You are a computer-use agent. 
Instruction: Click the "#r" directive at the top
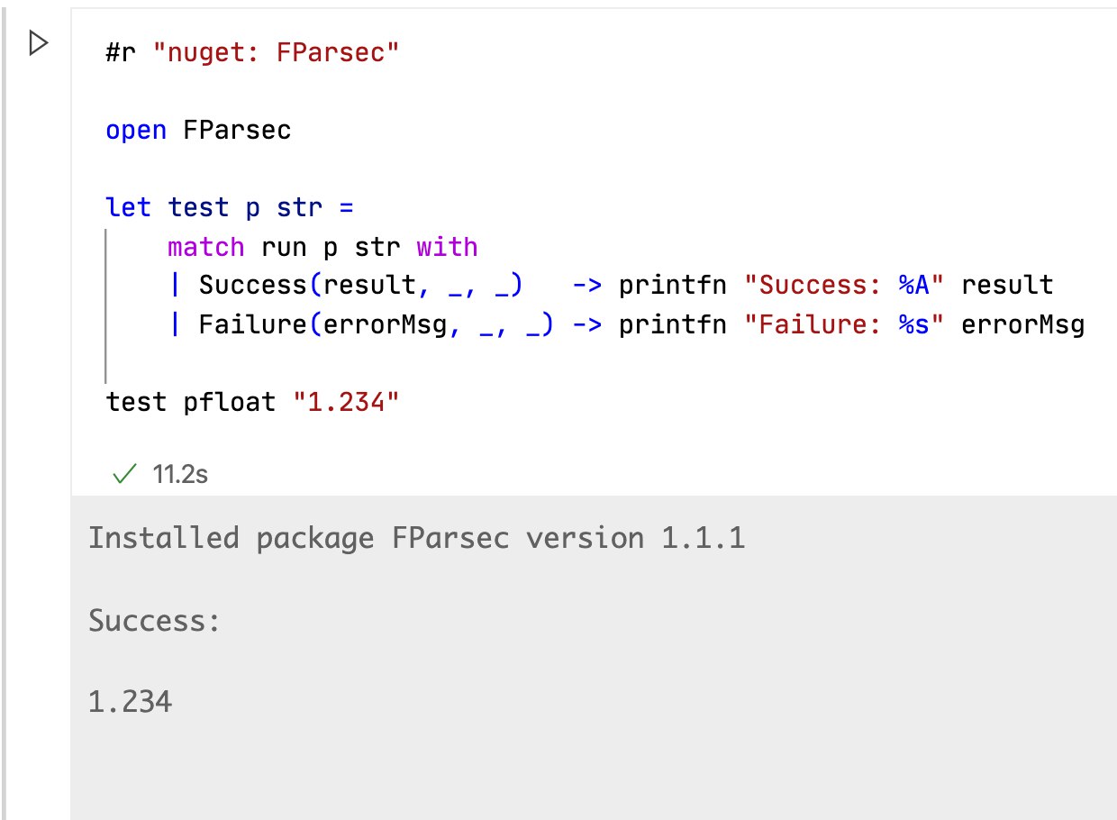pyautogui.click(x=121, y=52)
